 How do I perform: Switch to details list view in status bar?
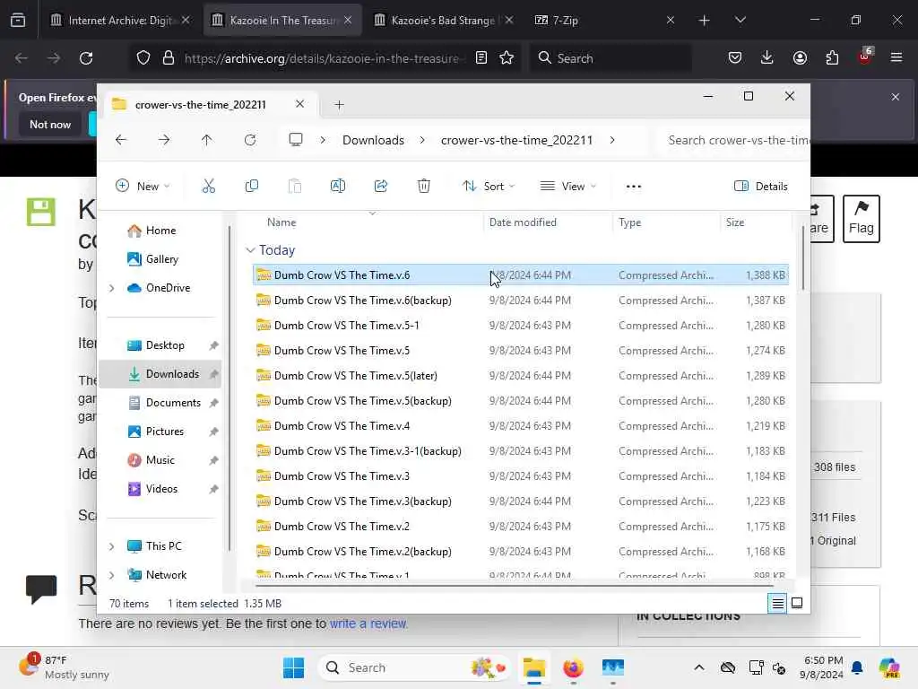point(777,603)
